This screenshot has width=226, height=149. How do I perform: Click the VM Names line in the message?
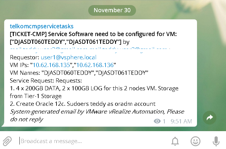click(x=79, y=73)
